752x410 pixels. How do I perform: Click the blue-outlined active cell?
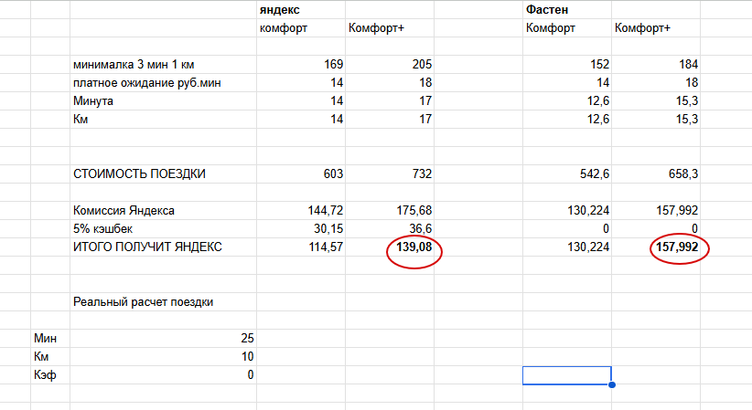click(567, 375)
